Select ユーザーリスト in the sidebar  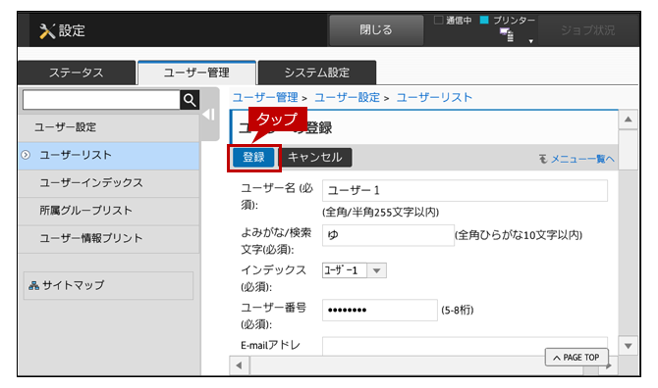108,155
